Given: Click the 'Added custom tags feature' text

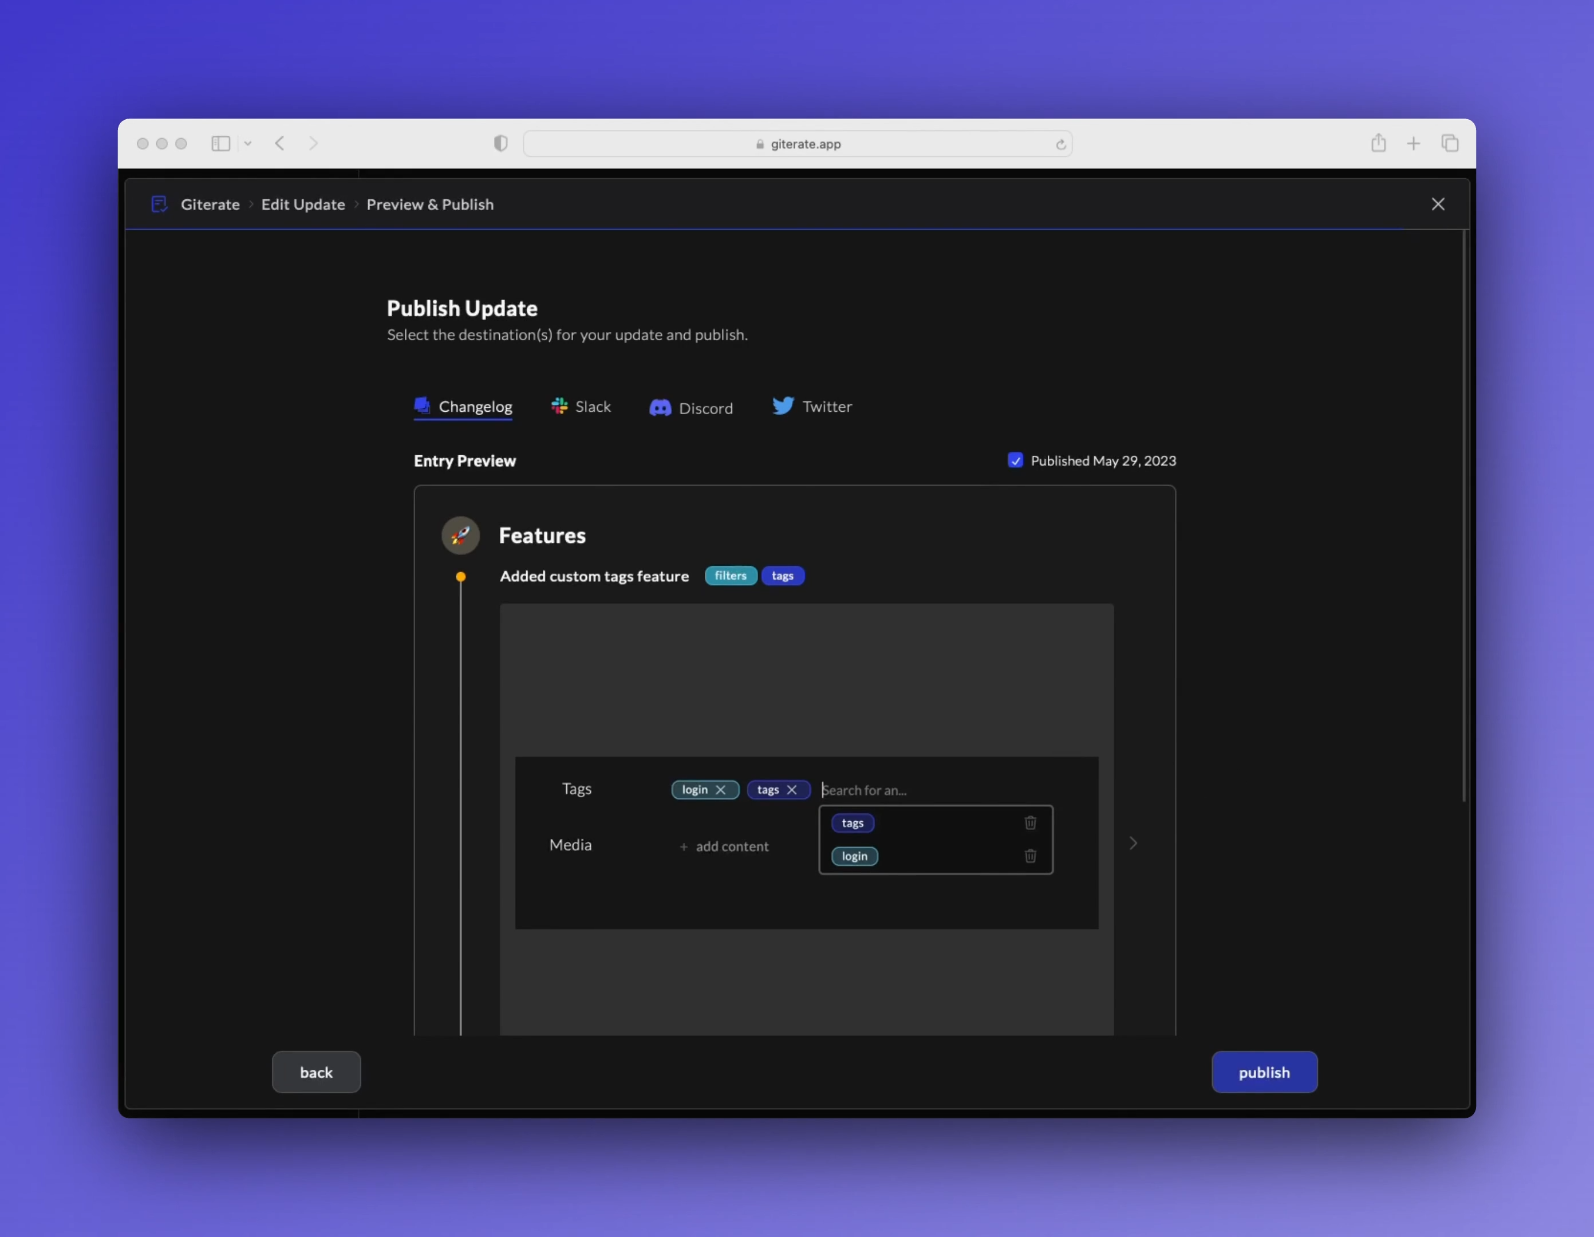Looking at the screenshot, I should [594, 576].
